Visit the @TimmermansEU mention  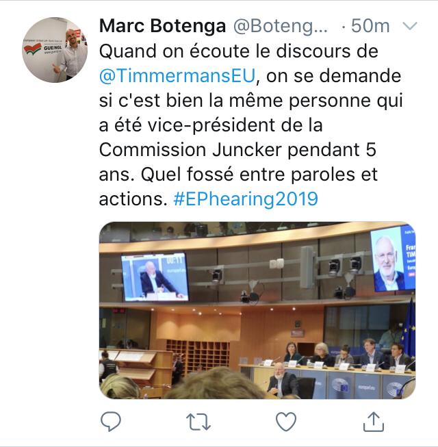[x=177, y=76]
